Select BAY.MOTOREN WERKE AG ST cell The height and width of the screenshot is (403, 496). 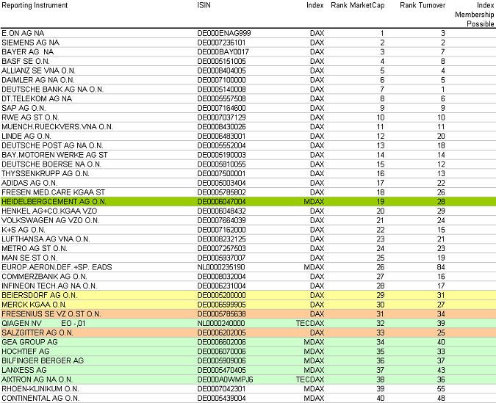(54, 155)
